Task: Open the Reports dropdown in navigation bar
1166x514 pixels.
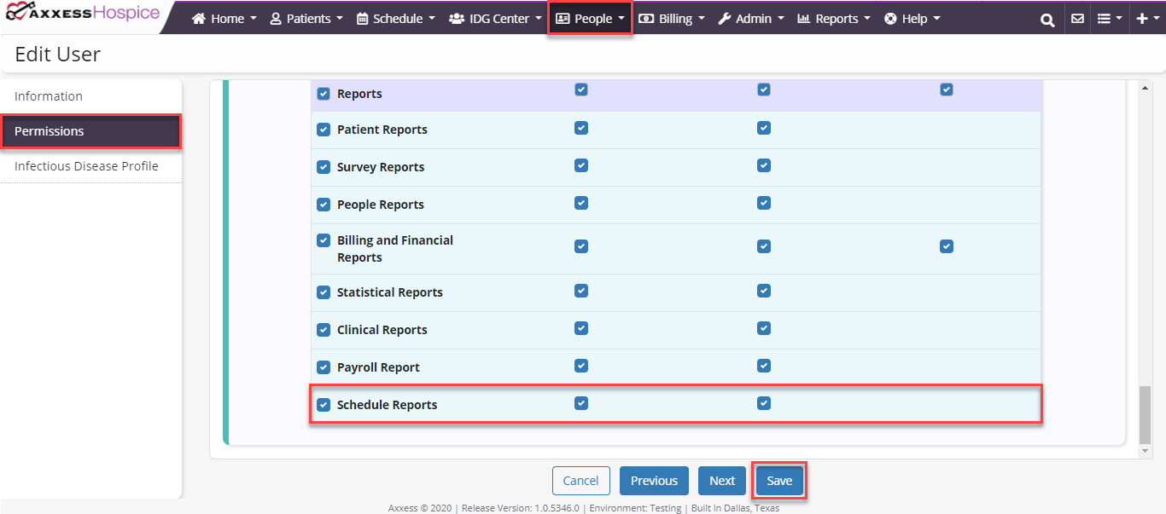Action: tap(834, 19)
